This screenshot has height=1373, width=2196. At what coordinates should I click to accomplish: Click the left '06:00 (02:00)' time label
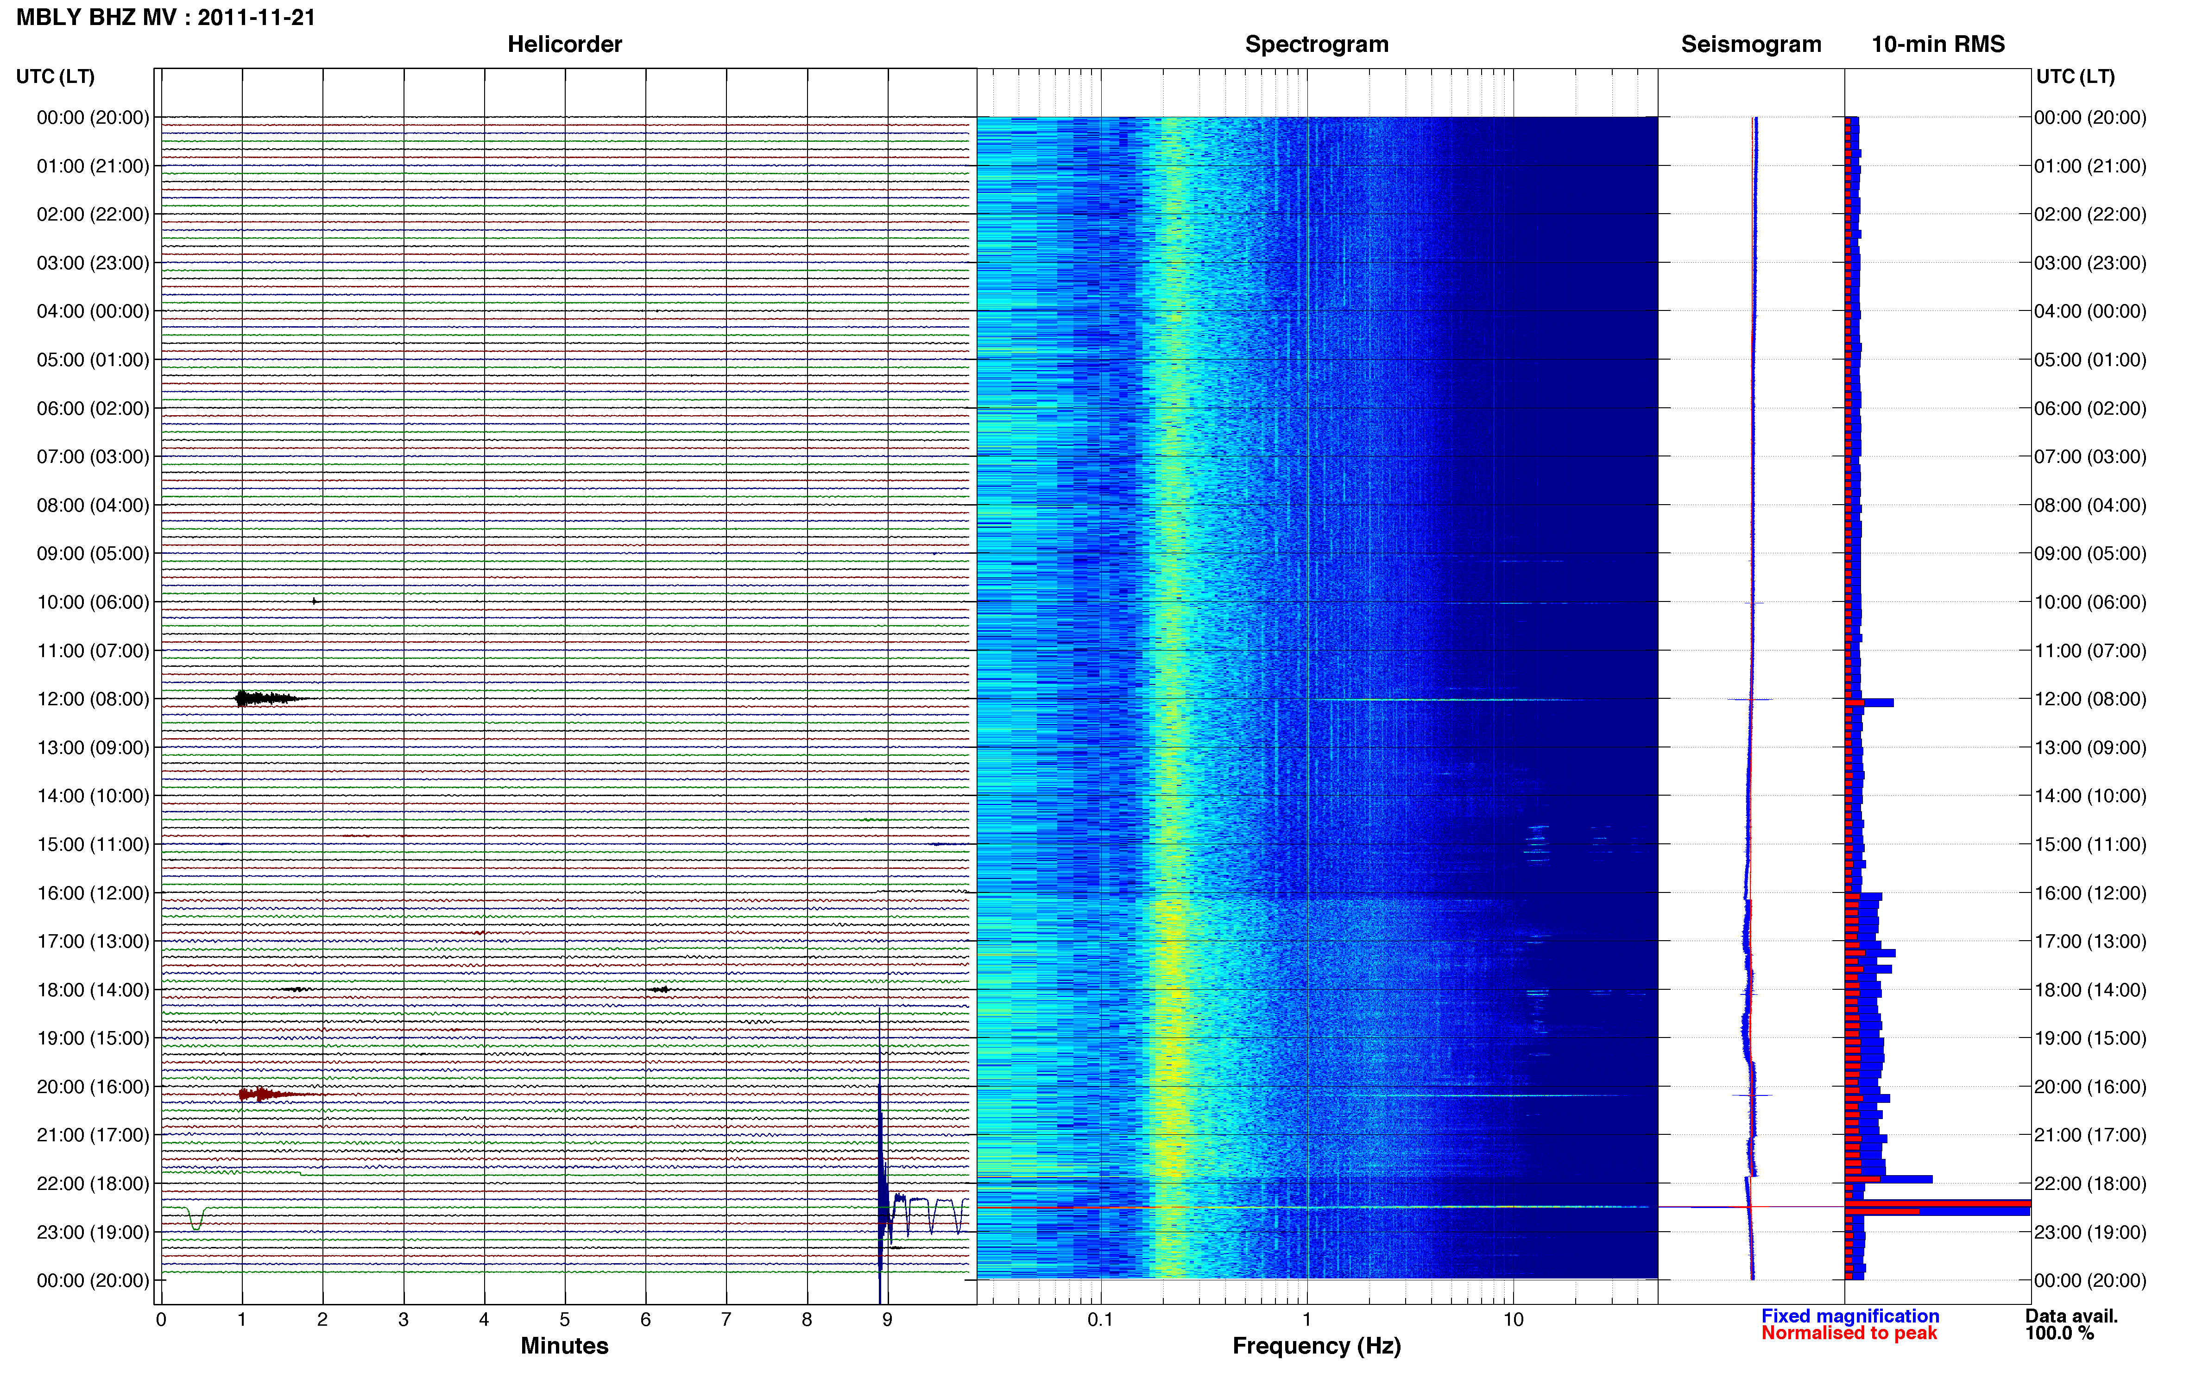click(93, 409)
